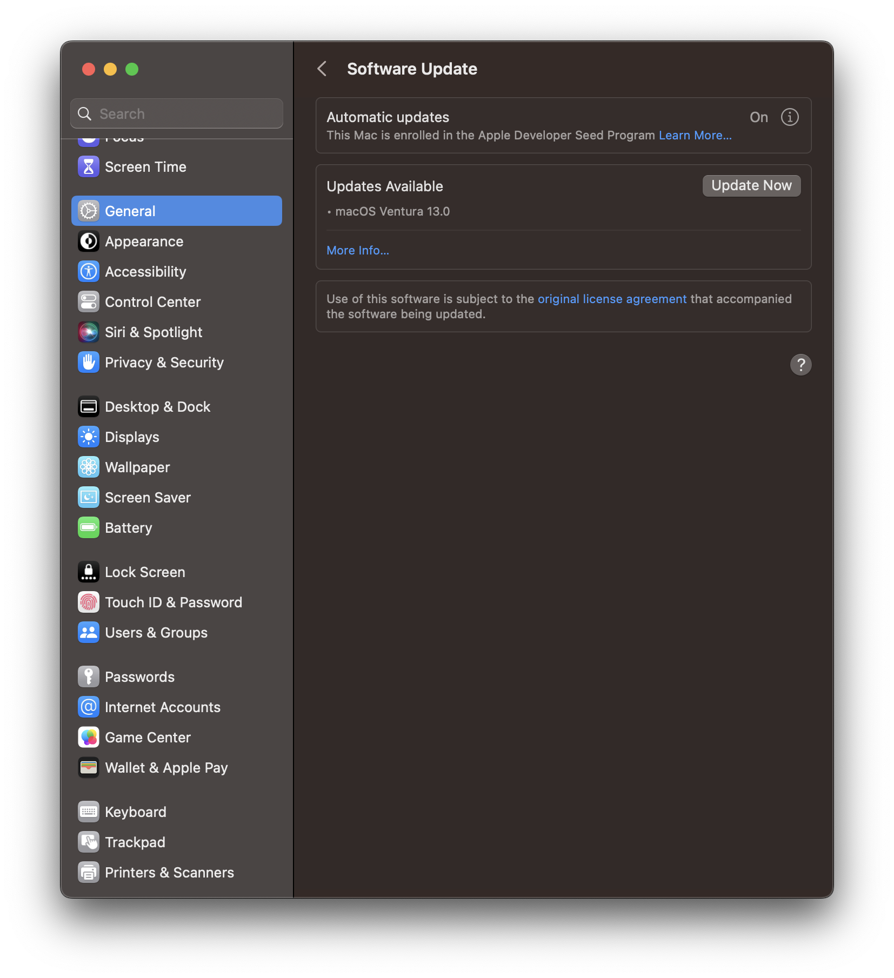
Task: Click the Desktop & Dock icon
Action: click(89, 407)
